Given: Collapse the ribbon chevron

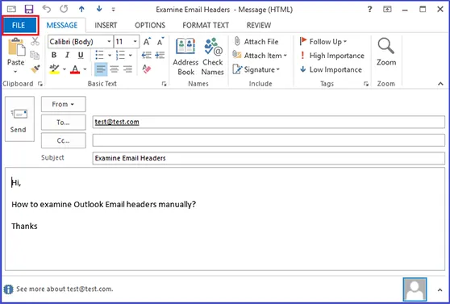Looking at the screenshot, I should click(x=440, y=84).
